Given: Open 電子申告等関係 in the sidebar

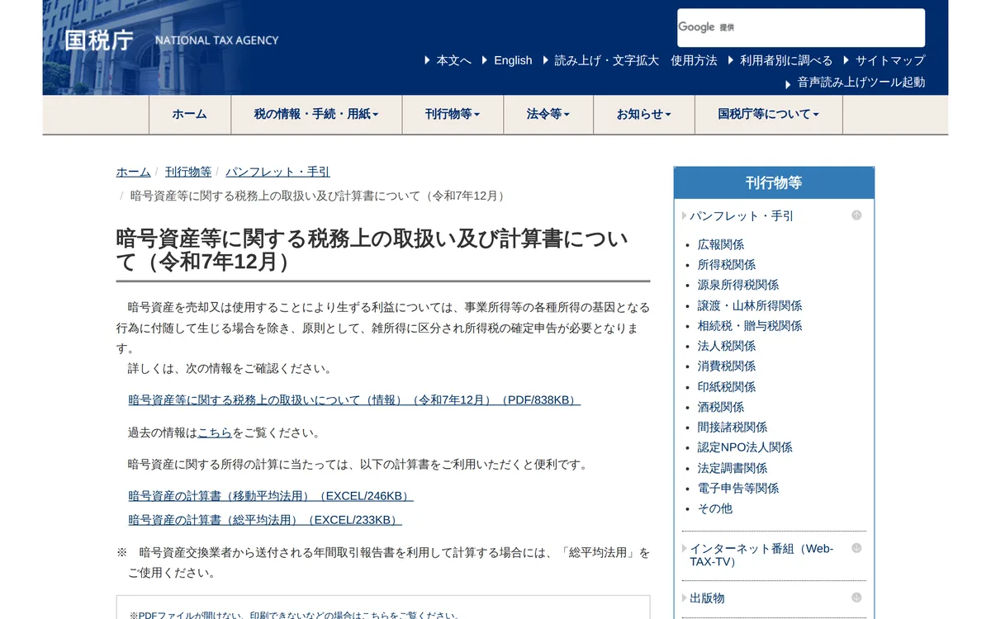Looking at the screenshot, I should tap(738, 489).
